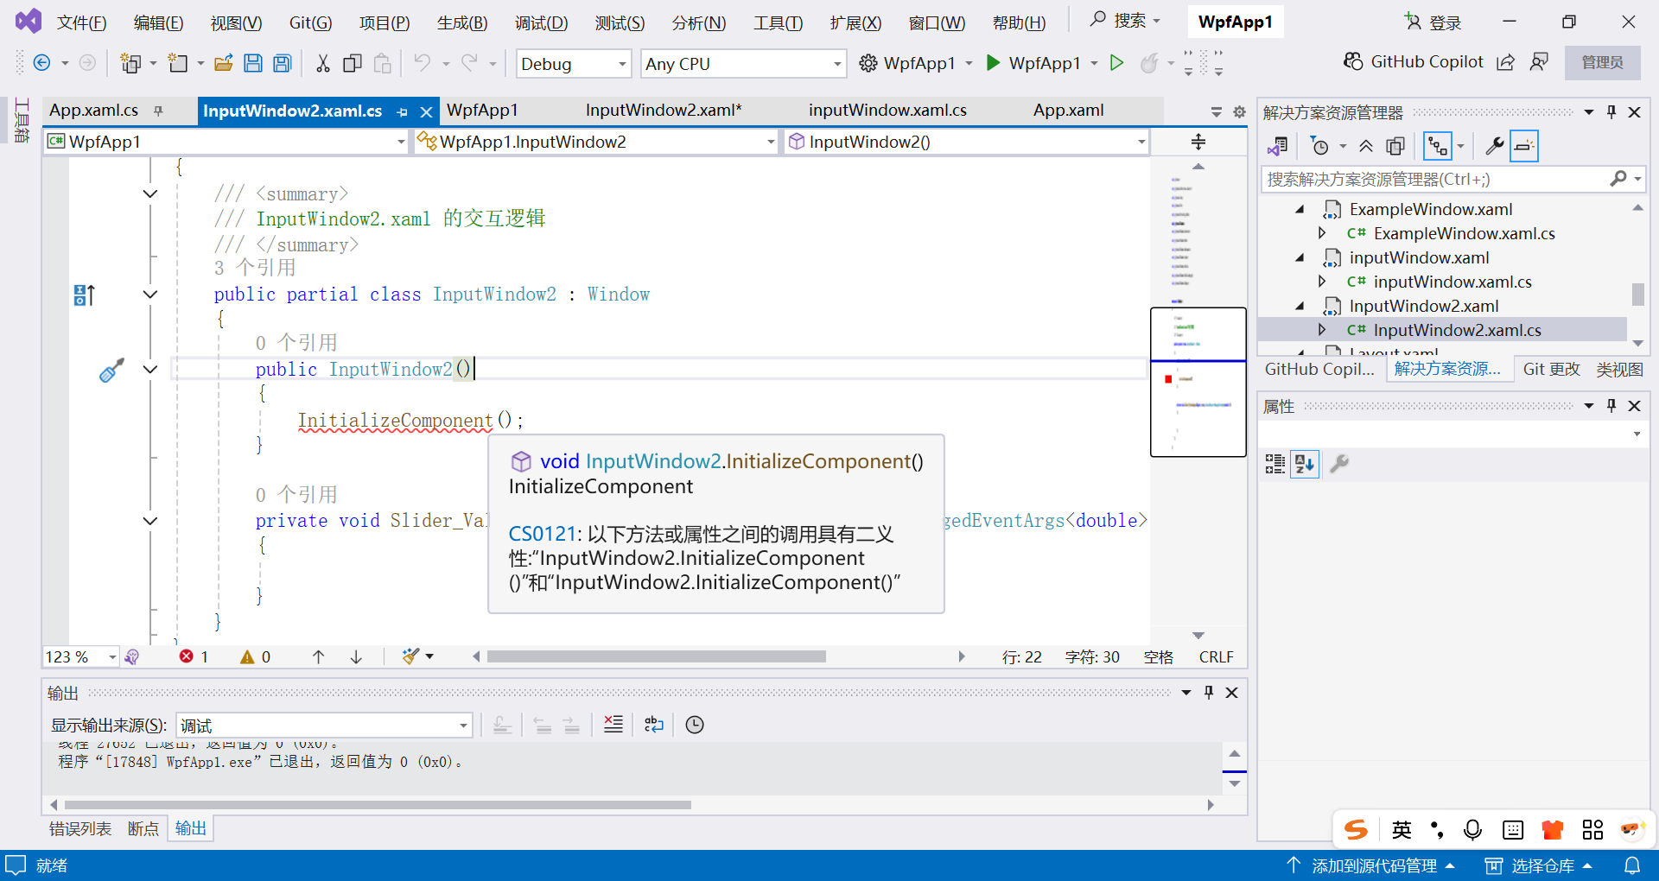
Task: Toggle auto-hide pin of Output panel
Action: [1209, 693]
